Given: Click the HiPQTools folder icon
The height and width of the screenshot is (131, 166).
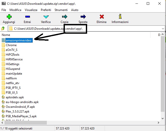Looking at the screenshot, I should coord(3,55).
